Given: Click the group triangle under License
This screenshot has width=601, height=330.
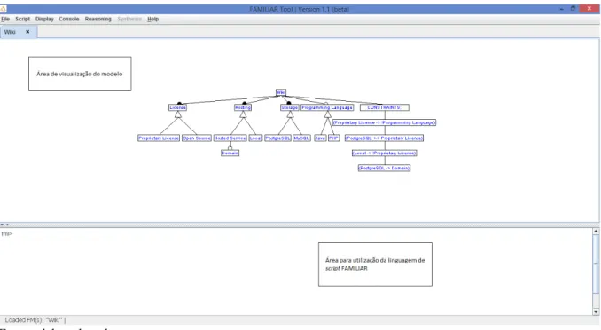Looking at the screenshot, I should [x=178, y=114].
